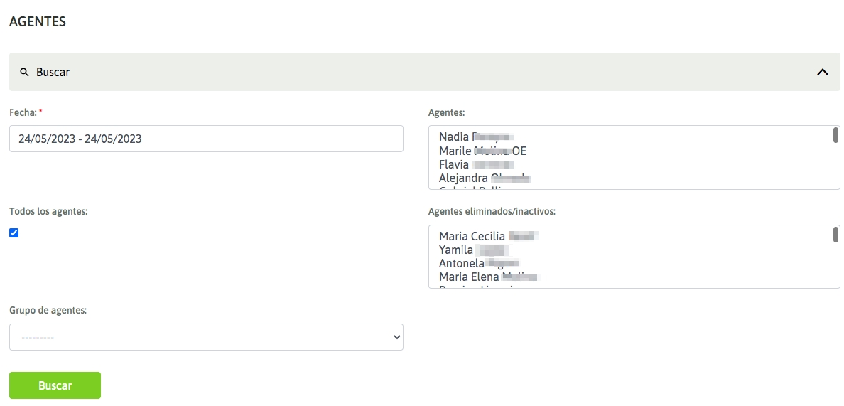Uncheck the Todos los agentes checkbox
The width and height of the screenshot is (844, 406).
point(14,233)
